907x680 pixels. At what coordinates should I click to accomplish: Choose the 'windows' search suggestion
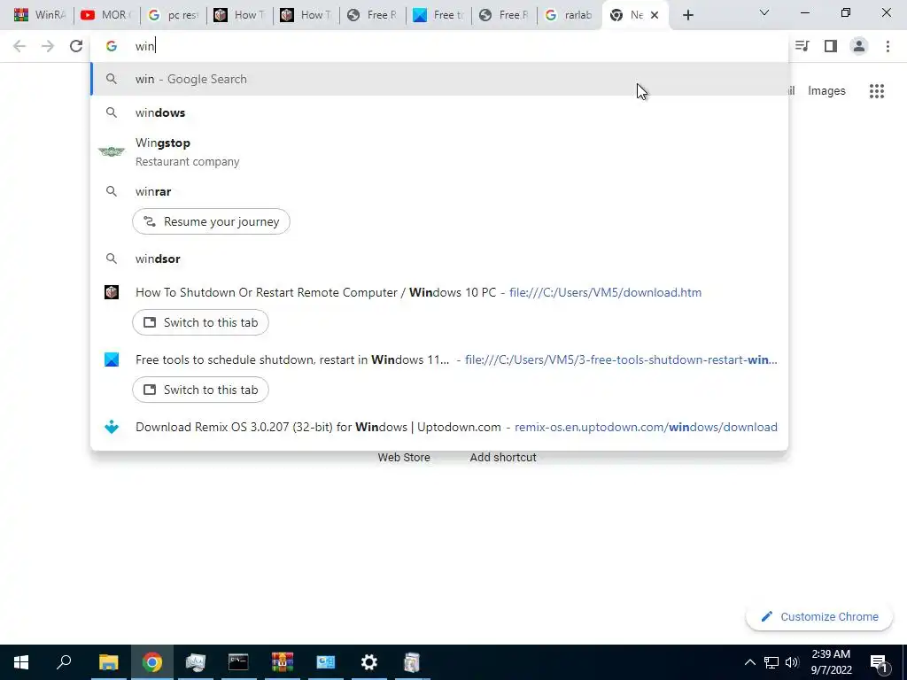(x=439, y=112)
